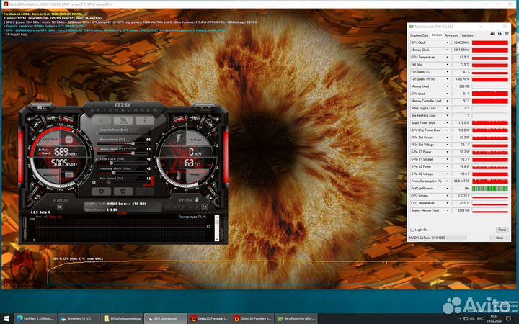This screenshot has height=324, width=519.
Task: Click GPU Clock red graph in GPU-Z
Action: 490,42
